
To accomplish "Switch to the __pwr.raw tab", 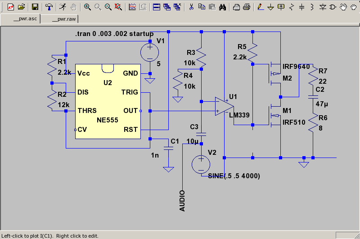I will pos(60,19).
